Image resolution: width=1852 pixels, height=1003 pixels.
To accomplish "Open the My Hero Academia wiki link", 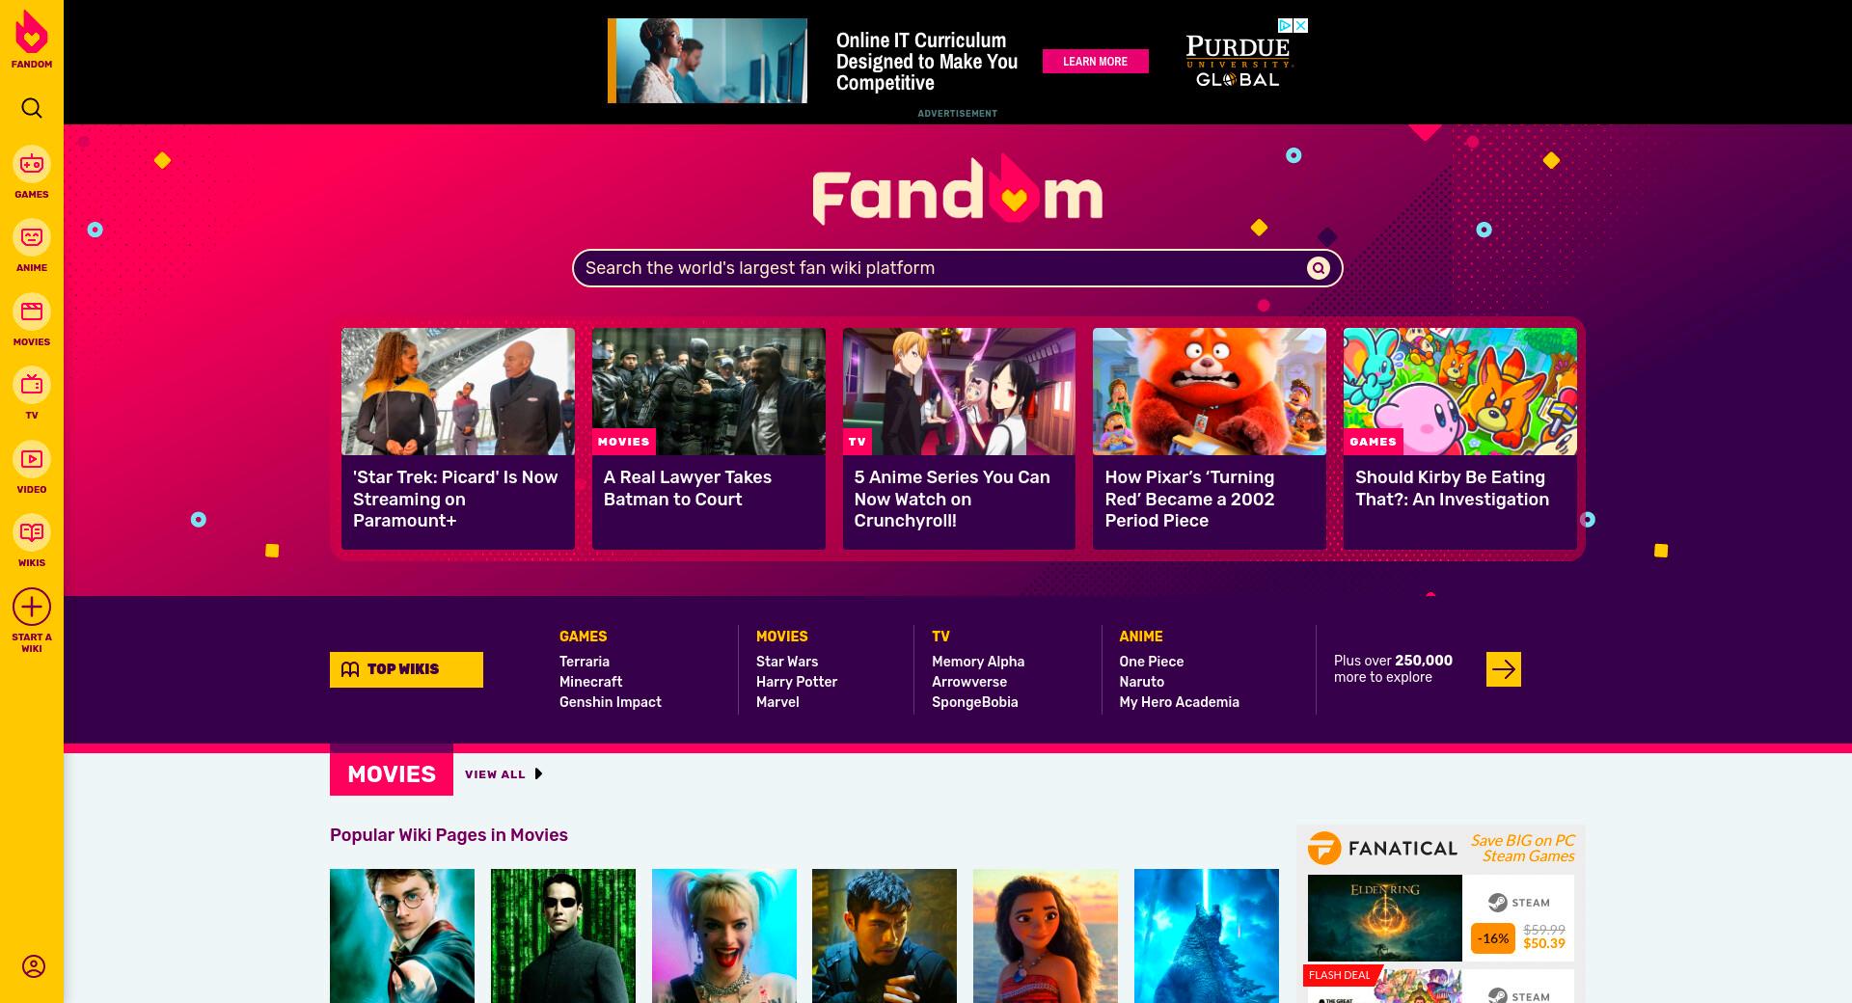I will pyautogui.click(x=1179, y=702).
